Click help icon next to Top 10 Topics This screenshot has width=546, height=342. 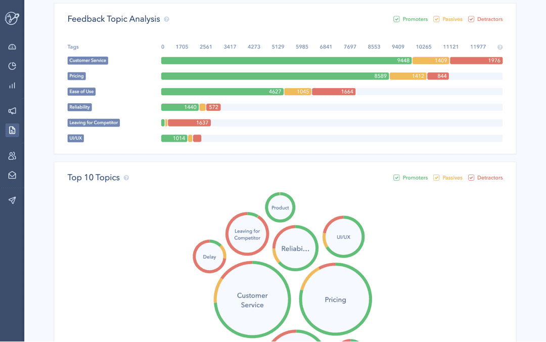tap(126, 178)
